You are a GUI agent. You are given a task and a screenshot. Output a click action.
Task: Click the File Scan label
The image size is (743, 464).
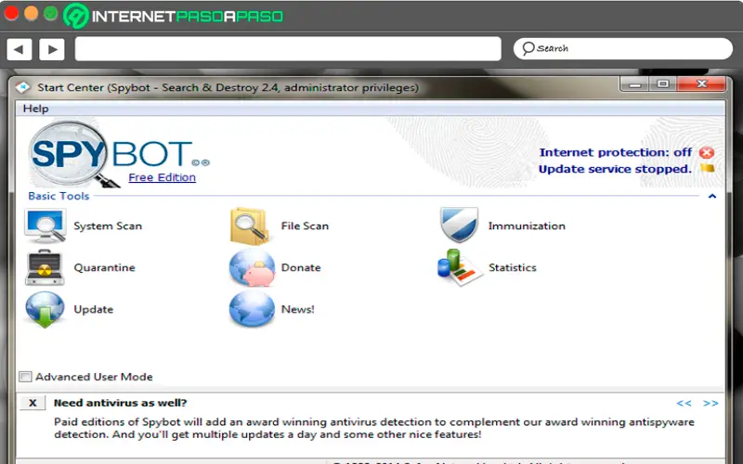click(305, 226)
